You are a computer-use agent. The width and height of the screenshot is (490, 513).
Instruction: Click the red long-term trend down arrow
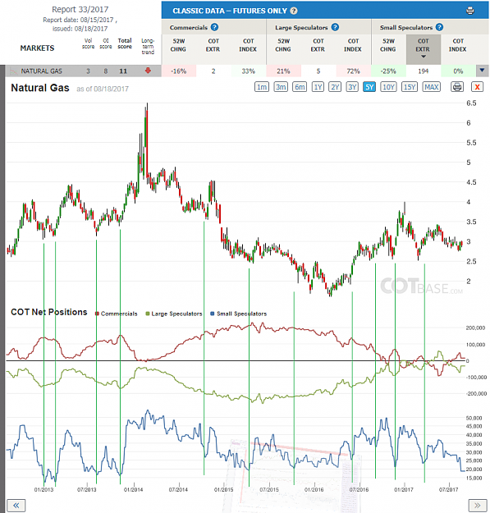pyautogui.click(x=148, y=71)
